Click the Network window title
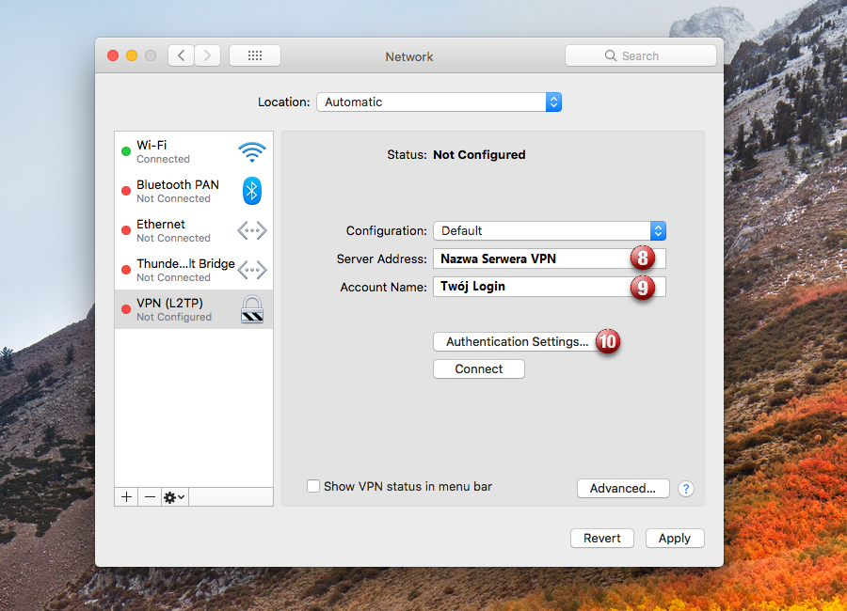This screenshot has width=847, height=611. 409,56
